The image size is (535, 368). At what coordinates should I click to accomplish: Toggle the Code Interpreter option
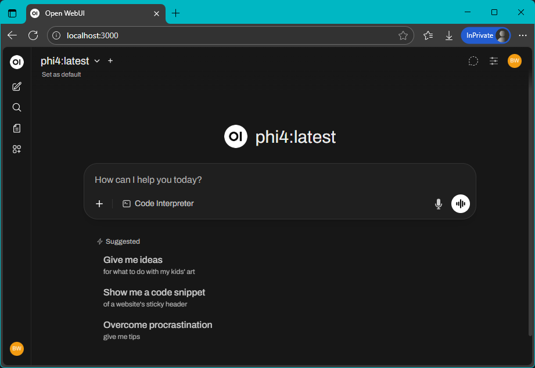(x=158, y=204)
